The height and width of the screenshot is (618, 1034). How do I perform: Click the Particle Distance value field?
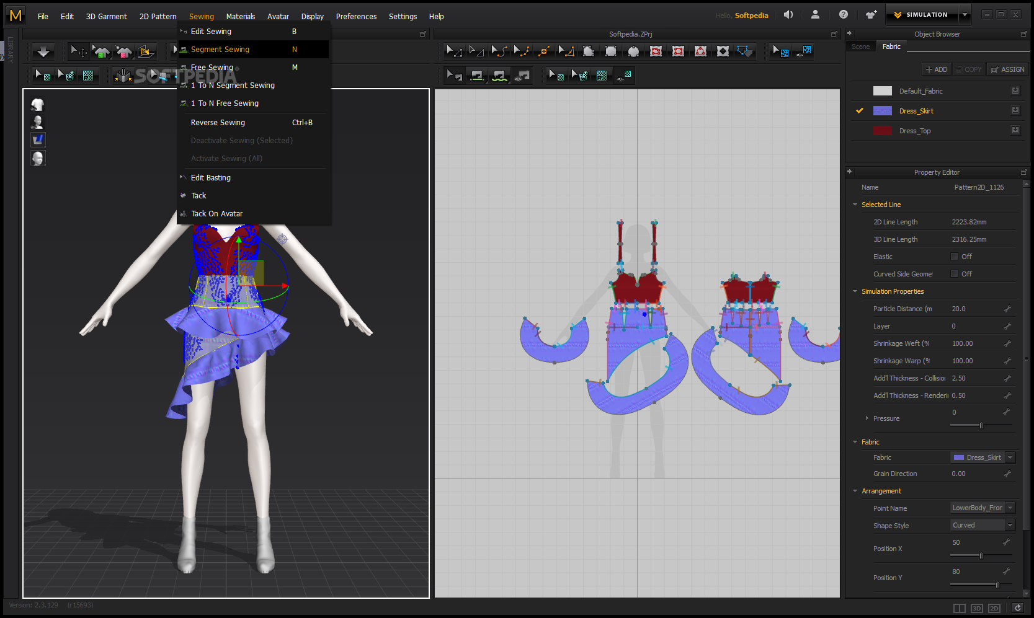975,309
